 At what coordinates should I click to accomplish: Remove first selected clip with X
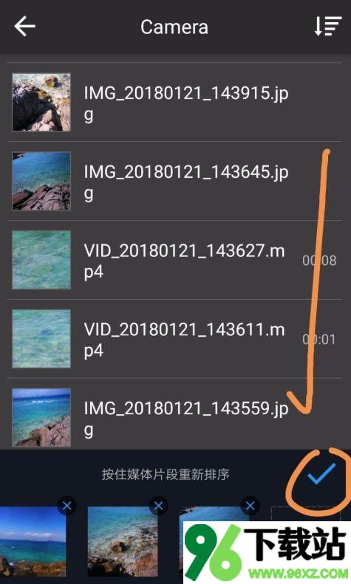(67, 506)
